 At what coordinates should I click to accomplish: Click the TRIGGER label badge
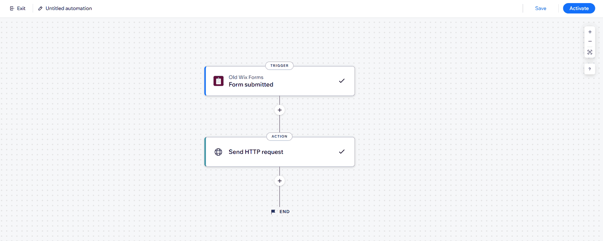(279, 65)
